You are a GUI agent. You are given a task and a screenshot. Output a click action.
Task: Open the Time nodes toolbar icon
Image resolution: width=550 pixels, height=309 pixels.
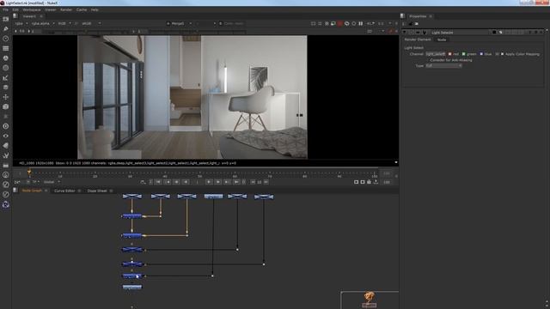point(6,39)
